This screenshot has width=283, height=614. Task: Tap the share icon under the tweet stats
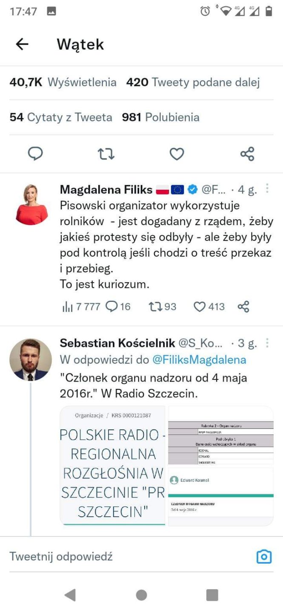click(247, 153)
